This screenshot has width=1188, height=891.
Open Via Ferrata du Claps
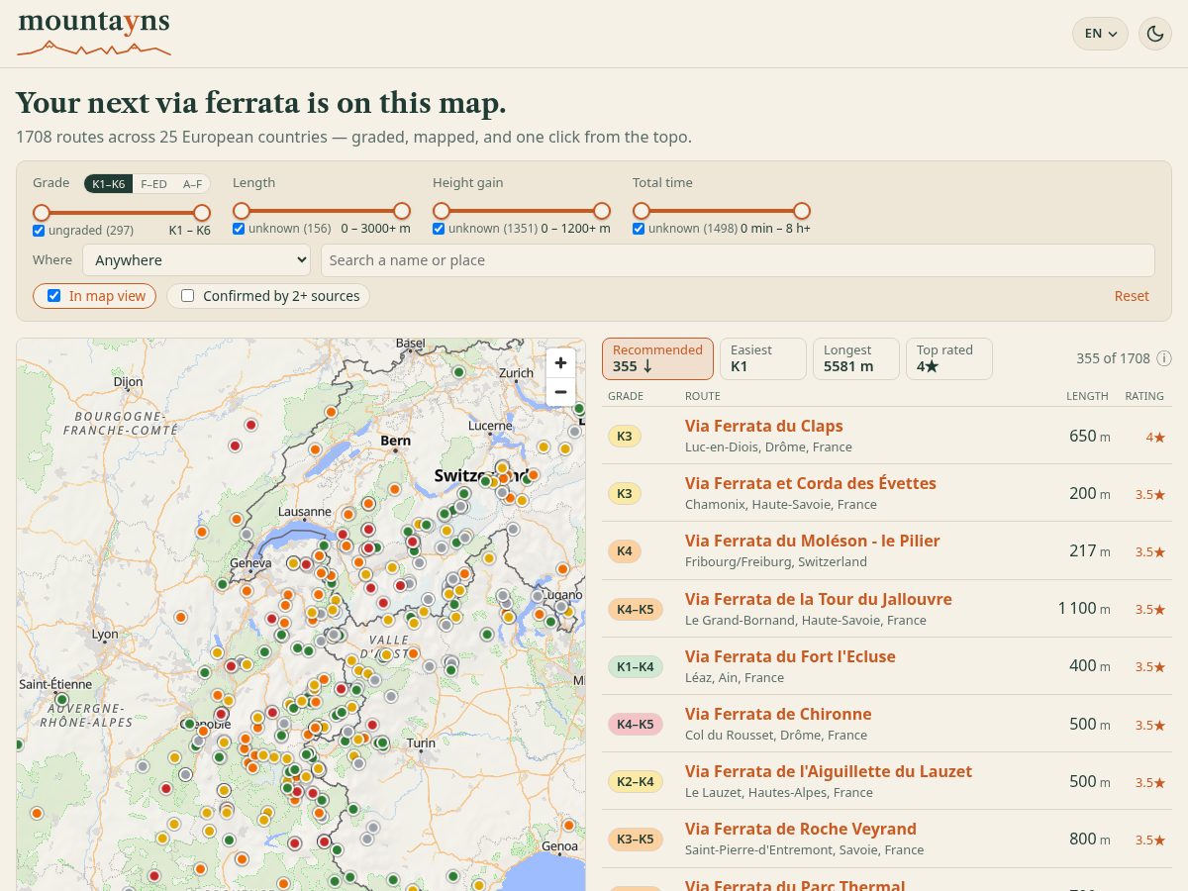pos(764,426)
